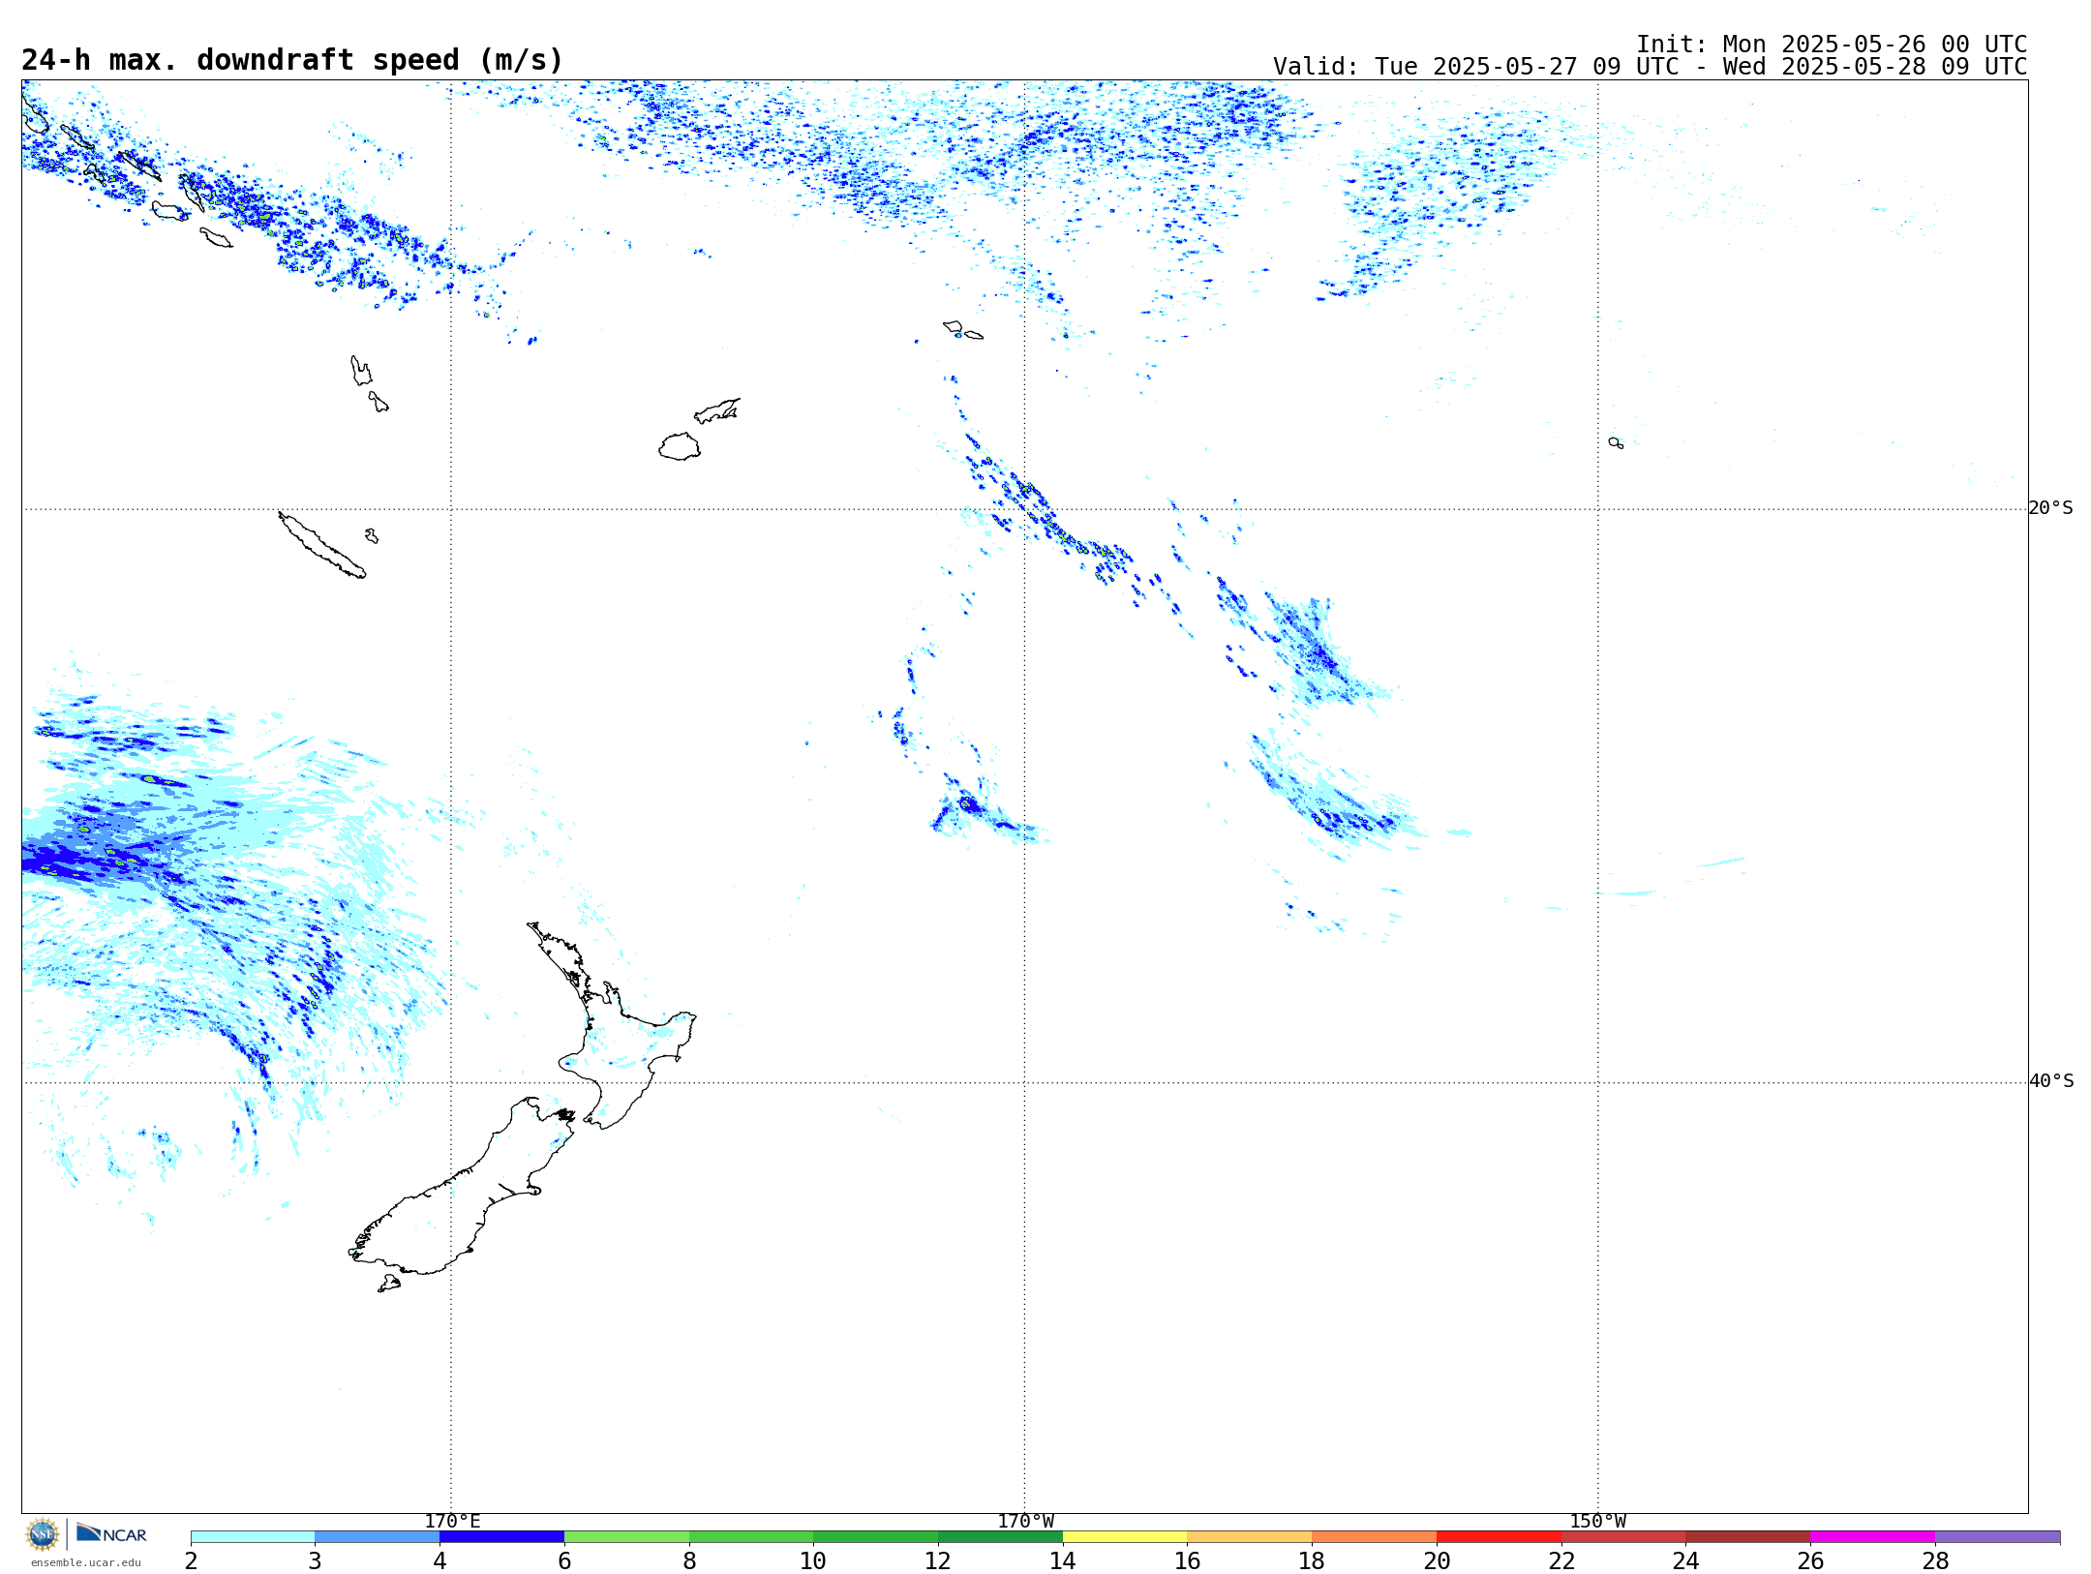Click the '40°S' latitude label
Screen dimensions: 2091x1574
tap(2051, 1081)
